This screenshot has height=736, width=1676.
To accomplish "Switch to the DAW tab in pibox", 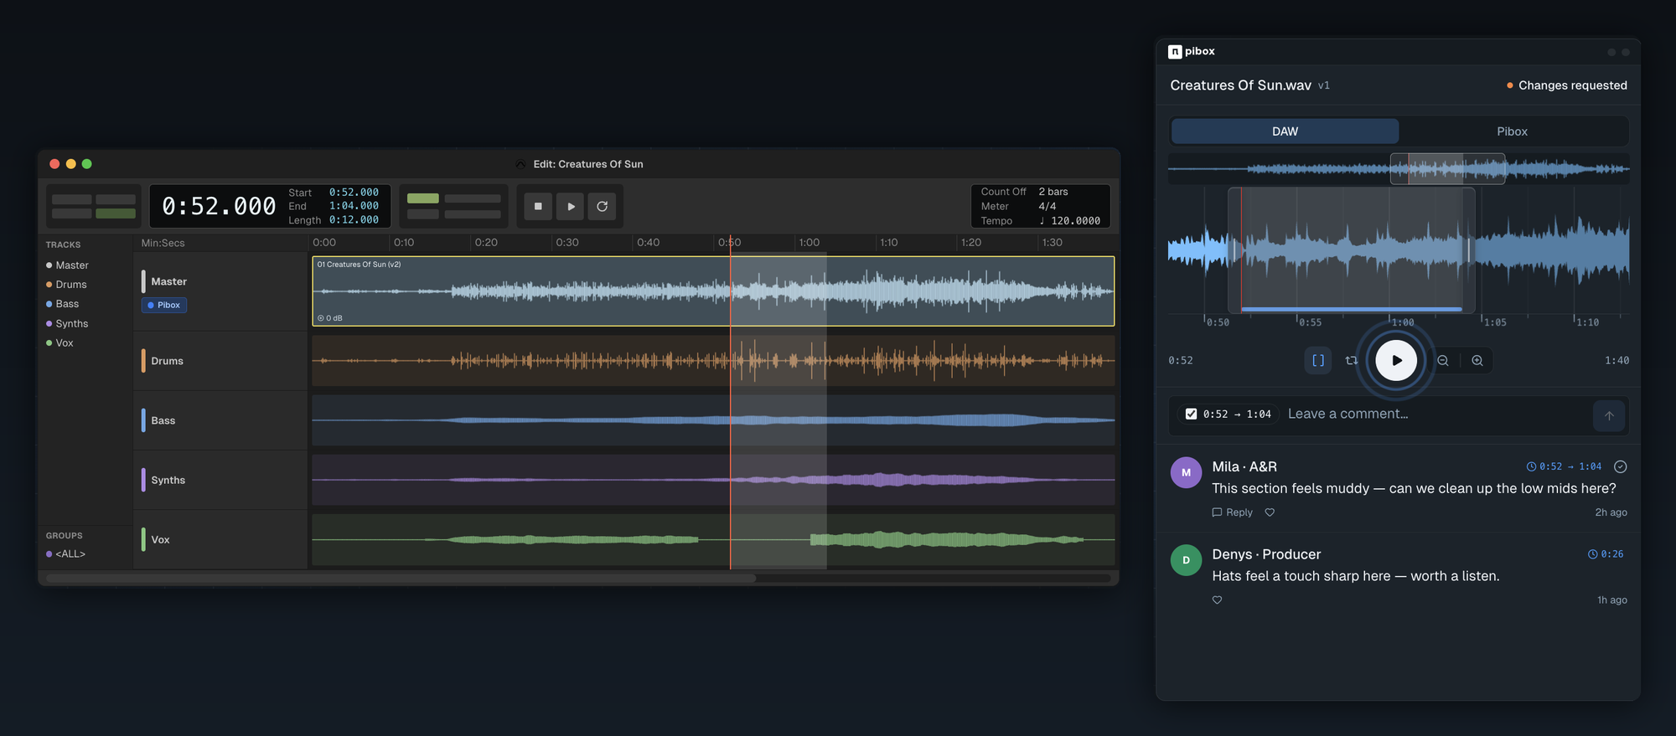I will pyautogui.click(x=1285, y=131).
